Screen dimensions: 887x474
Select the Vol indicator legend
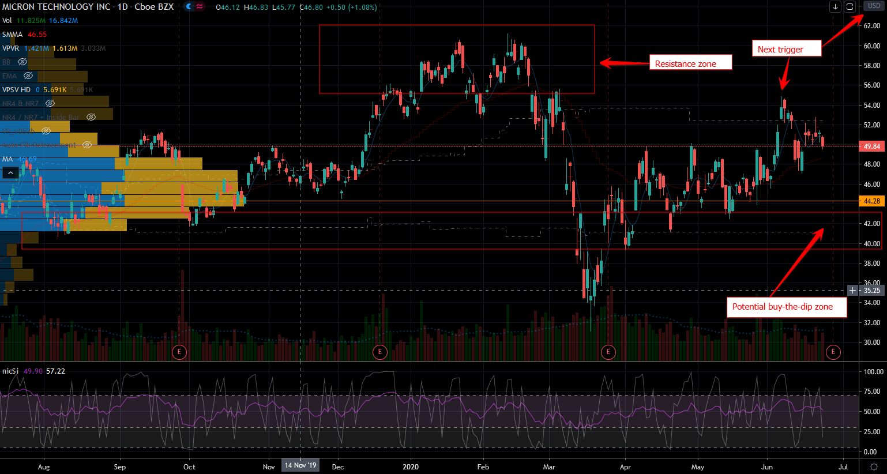(x=7, y=20)
